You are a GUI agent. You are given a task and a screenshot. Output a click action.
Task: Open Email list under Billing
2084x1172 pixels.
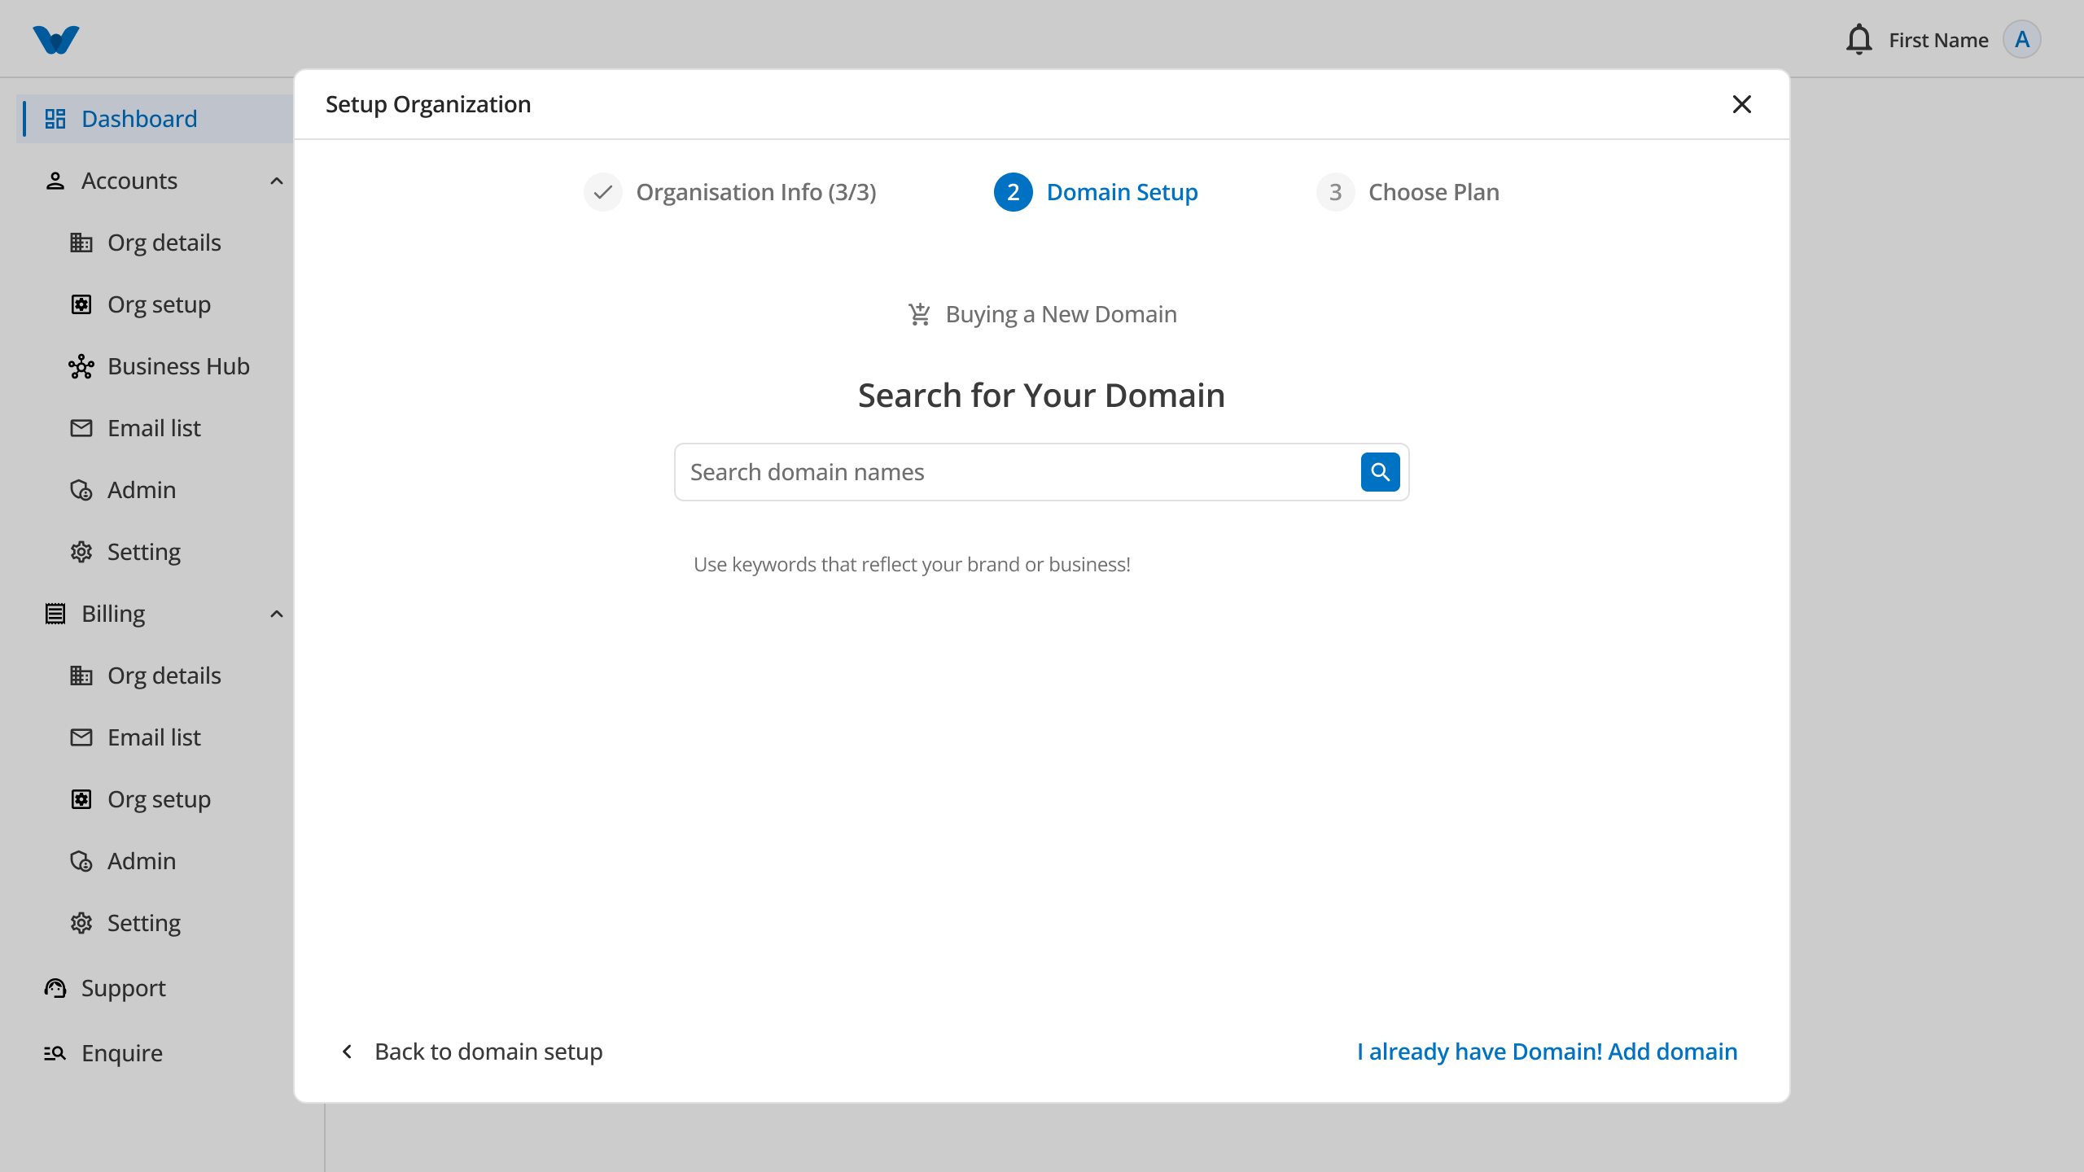tap(155, 737)
